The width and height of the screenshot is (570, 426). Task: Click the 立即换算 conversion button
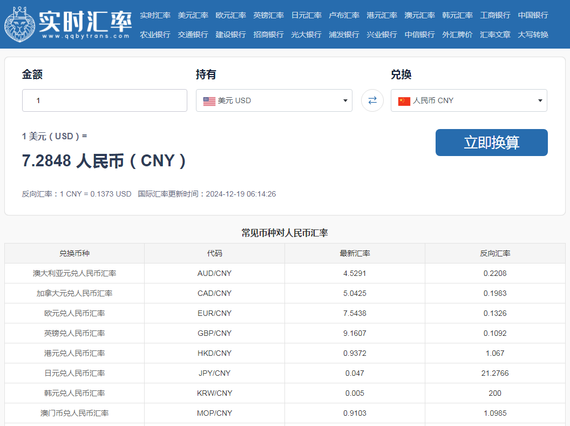(491, 142)
